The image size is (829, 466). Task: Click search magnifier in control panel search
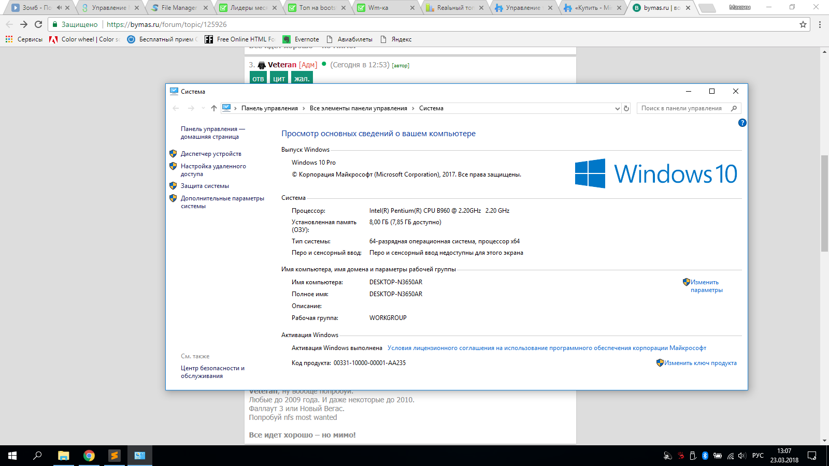734,108
